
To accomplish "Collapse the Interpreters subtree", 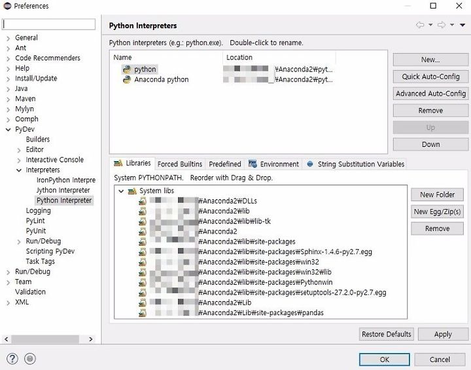I will [x=19, y=170].
